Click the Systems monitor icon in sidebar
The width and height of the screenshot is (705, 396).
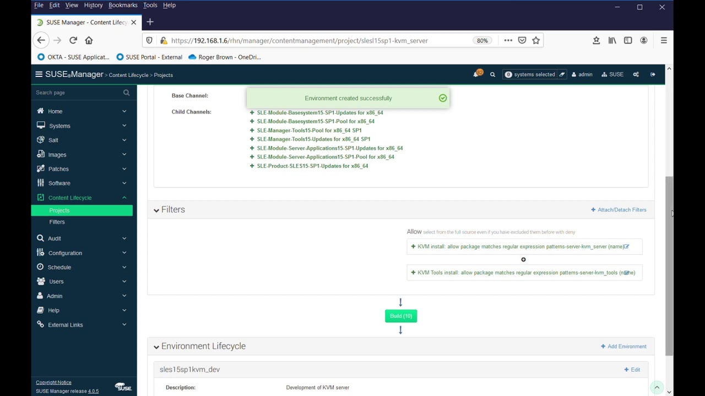(x=40, y=125)
